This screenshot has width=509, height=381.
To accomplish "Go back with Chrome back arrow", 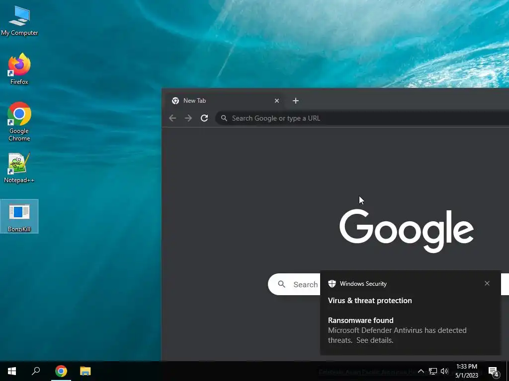I will (172, 118).
